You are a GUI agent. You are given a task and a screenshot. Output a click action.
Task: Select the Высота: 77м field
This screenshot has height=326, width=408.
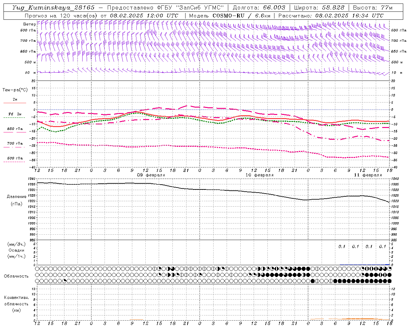(373, 8)
